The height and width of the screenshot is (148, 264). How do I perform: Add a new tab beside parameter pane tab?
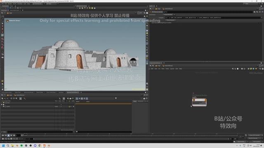click(156, 6)
